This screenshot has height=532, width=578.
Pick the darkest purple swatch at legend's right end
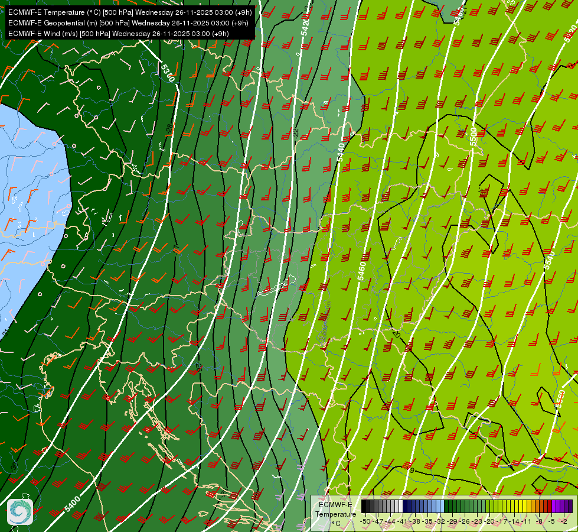(x=571, y=506)
